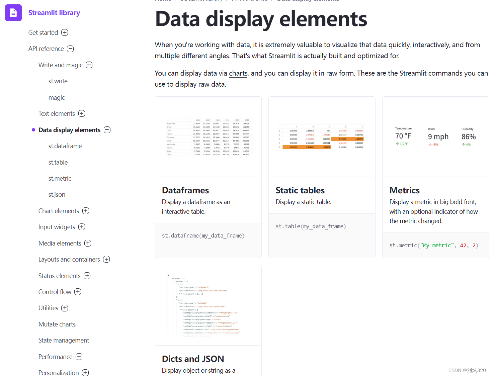
Task: Select Data display elements in sidebar
Action: tap(69, 130)
